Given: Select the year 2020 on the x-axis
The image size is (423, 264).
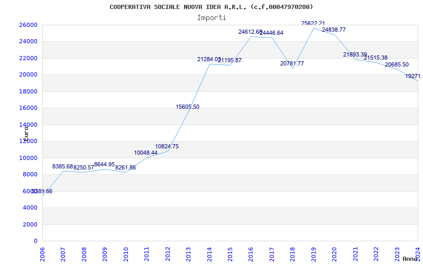Looking at the screenshot, I should click(335, 254).
